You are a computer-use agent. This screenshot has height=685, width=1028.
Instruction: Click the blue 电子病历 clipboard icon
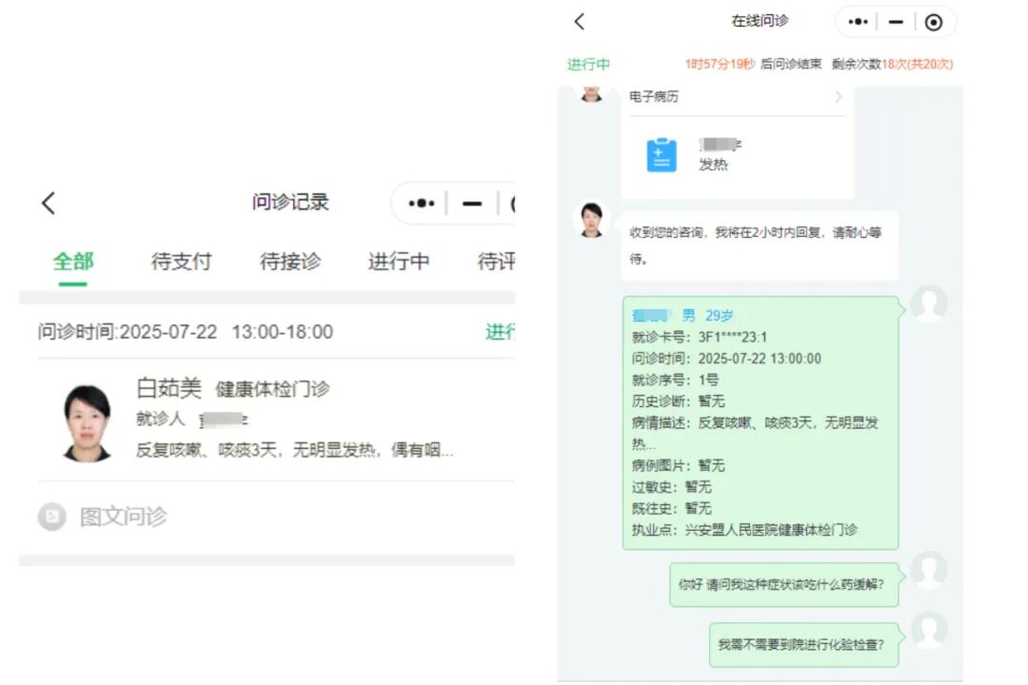[x=662, y=155]
